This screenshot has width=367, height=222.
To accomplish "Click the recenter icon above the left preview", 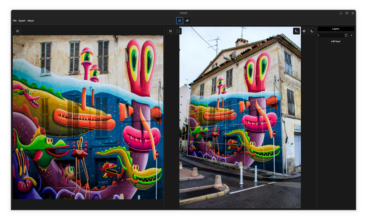I will click(x=18, y=31).
